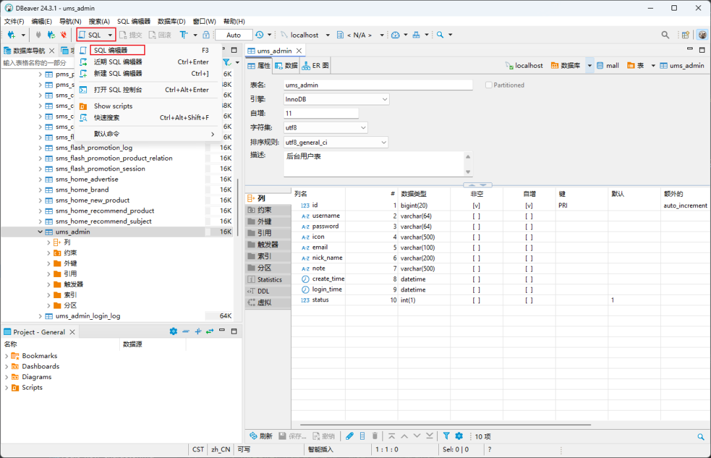The image size is (711, 458).
Task: Click the dashboard gauge toolbar icon
Action: click(x=396, y=35)
